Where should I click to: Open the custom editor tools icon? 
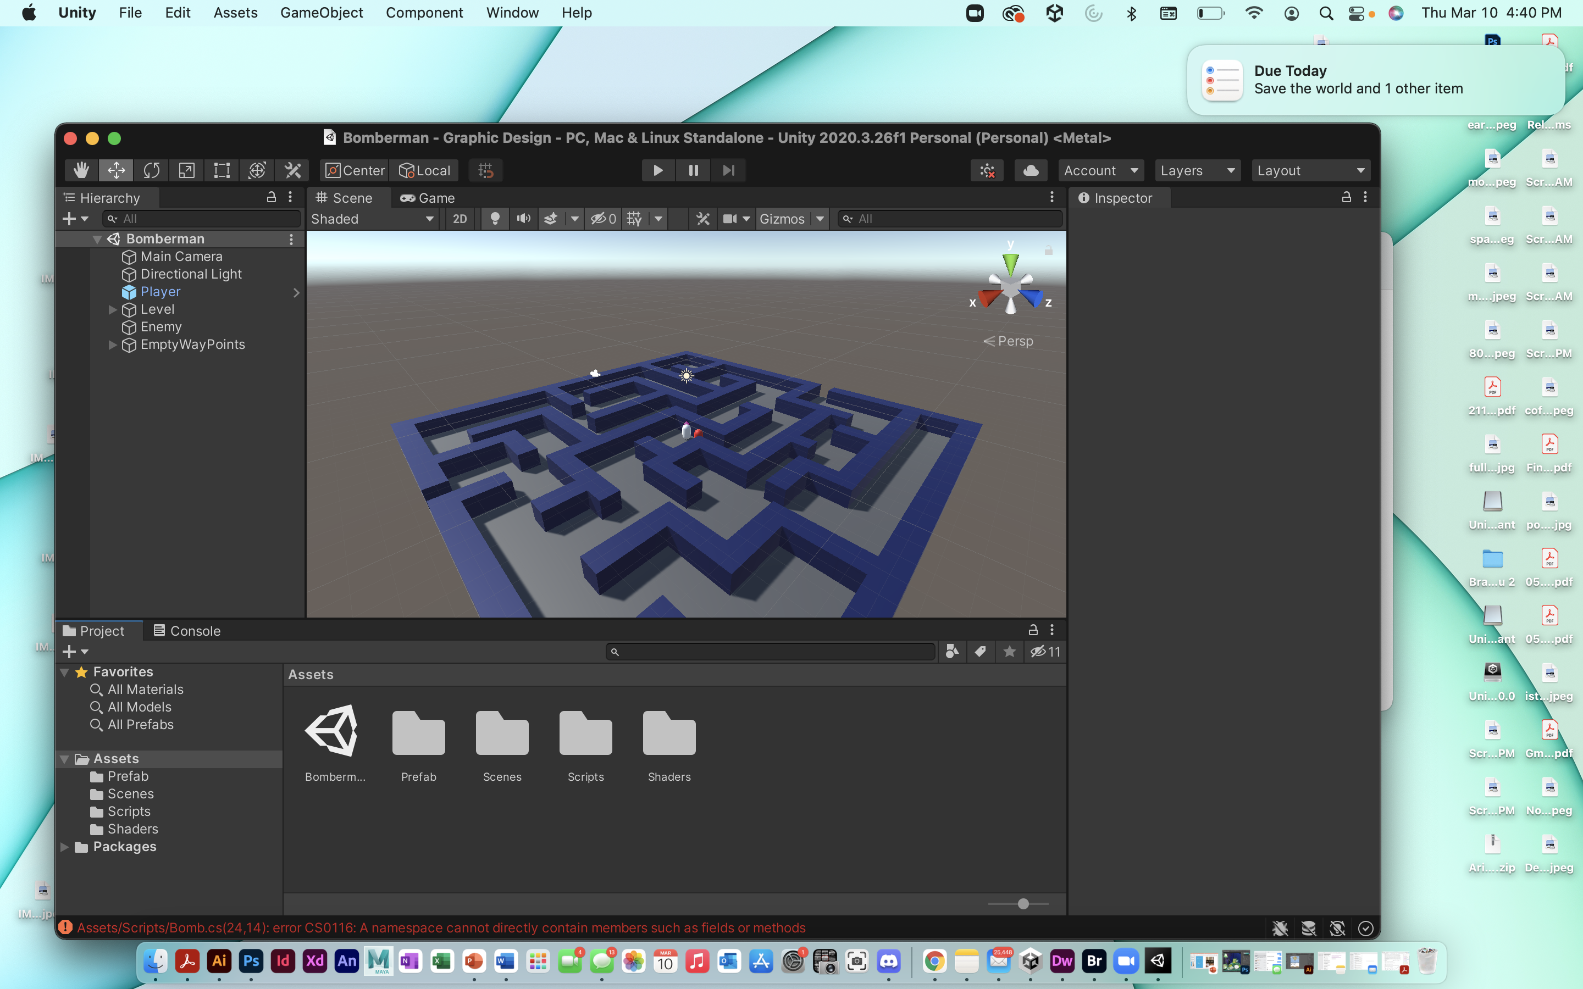292,171
